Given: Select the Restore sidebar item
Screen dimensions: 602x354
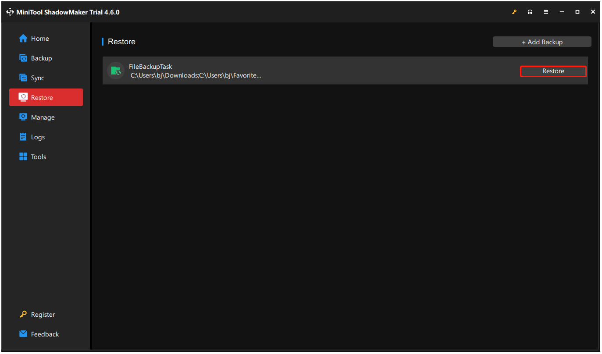Looking at the screenshot, I should click(46, 97).
